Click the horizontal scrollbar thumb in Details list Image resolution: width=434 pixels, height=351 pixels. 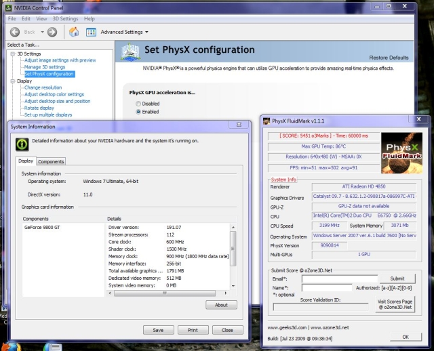pyautogui.click(x=165, y=293)
